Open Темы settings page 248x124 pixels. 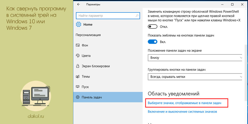[108, 76]
